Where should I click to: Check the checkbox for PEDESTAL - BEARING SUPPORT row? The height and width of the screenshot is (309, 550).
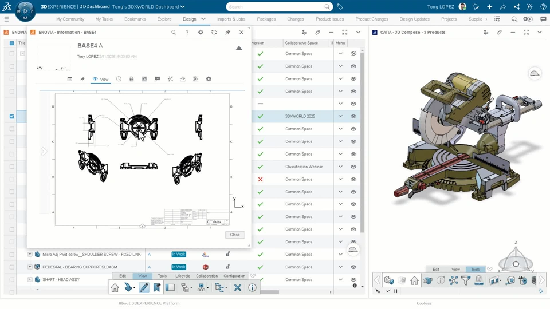12,267
